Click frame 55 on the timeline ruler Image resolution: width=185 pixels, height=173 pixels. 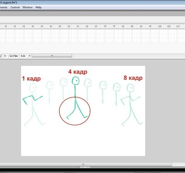[x=78, y=26]
